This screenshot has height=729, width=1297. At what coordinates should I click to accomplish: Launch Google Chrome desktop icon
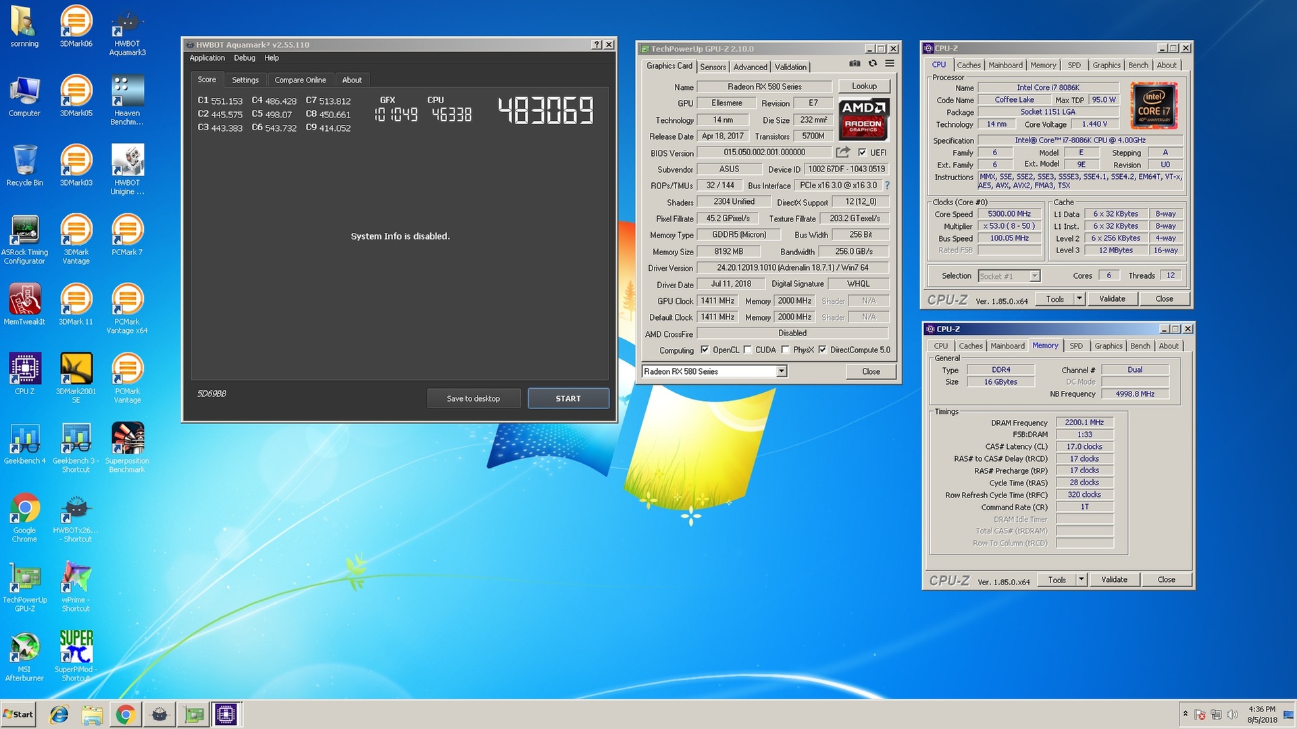[24, 518]
